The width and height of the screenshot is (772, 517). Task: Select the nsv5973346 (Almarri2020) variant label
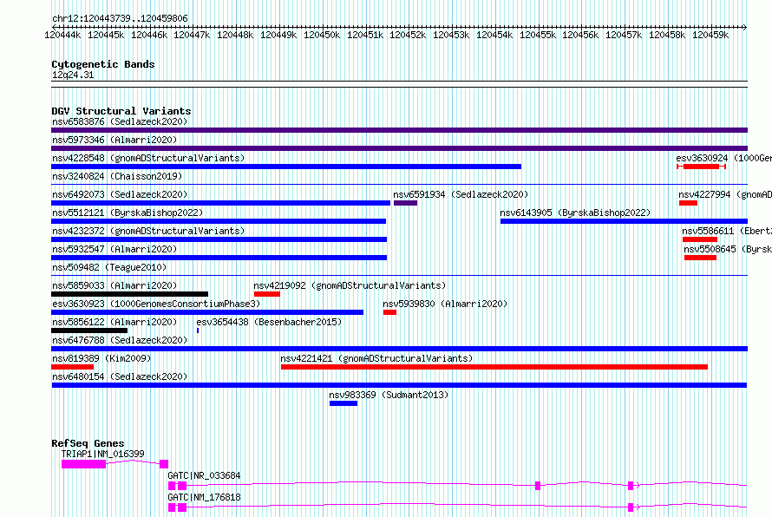pos(114,140)
